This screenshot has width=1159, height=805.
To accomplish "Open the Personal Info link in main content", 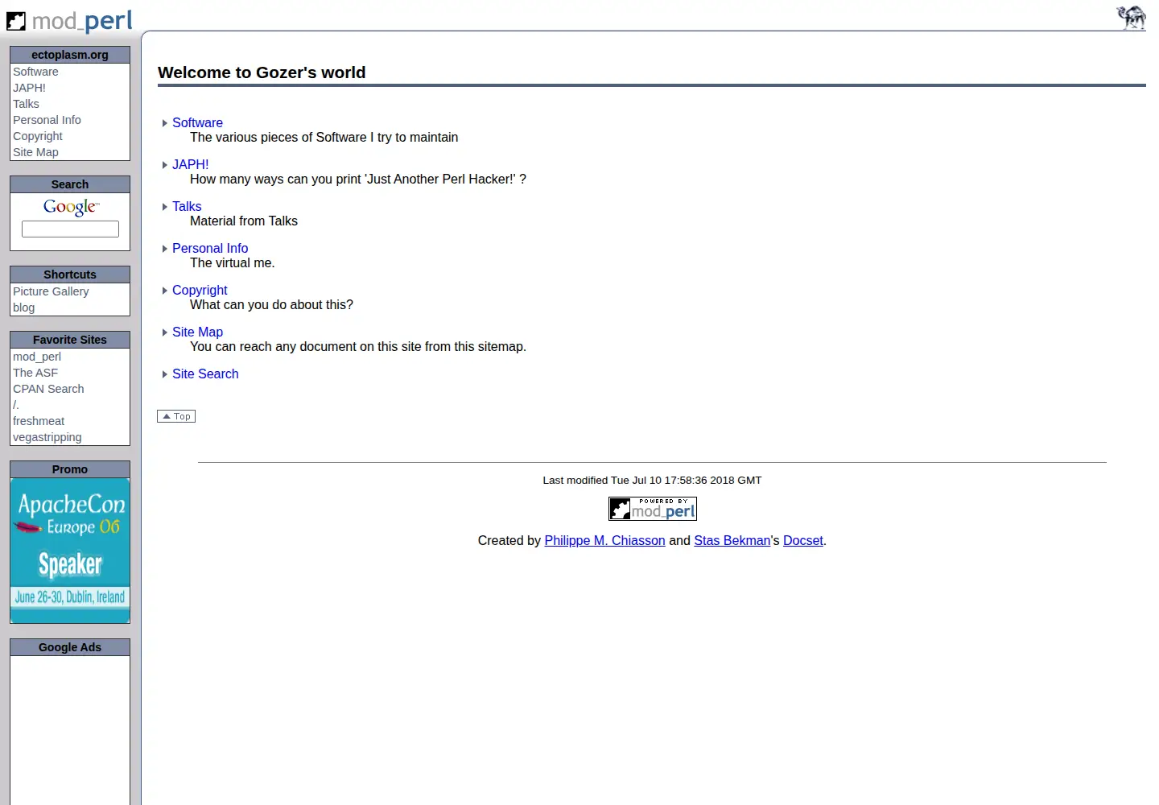I will tap(210, 249).
